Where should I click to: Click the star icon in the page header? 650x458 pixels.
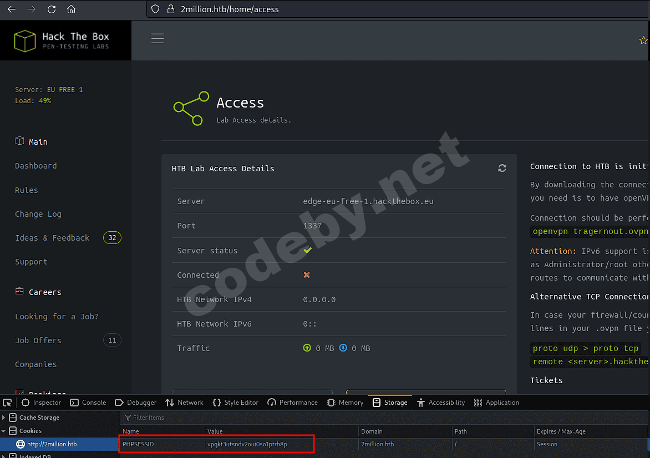pyautogui.click(x=643, y=40)
